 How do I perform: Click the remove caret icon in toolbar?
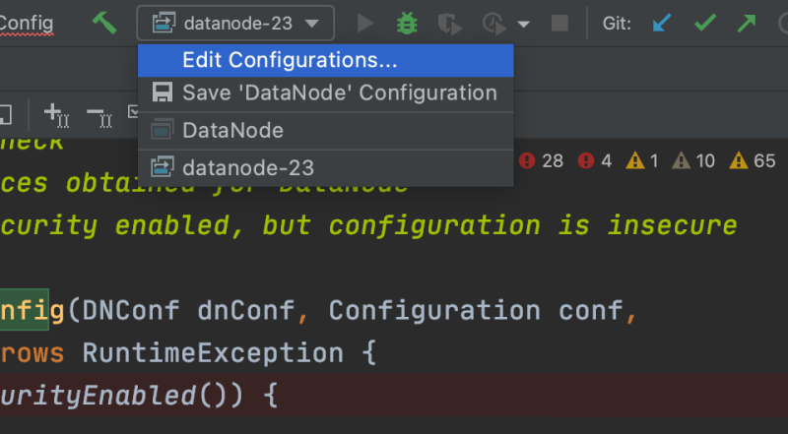tap(98, 115)
